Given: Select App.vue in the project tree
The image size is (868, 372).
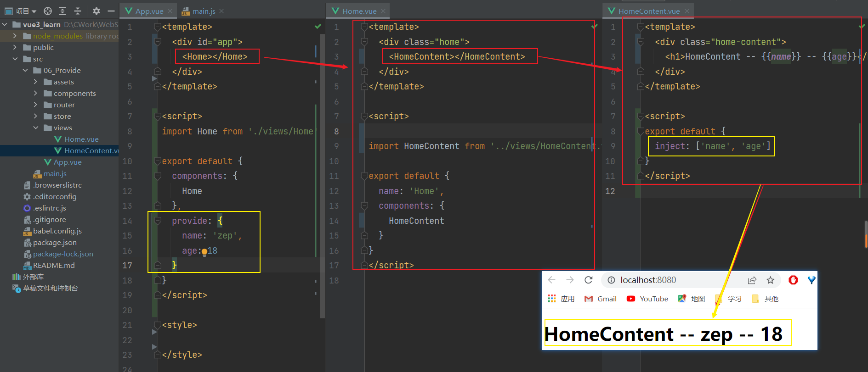Looking at the screenshot, I should pos(62,162).
